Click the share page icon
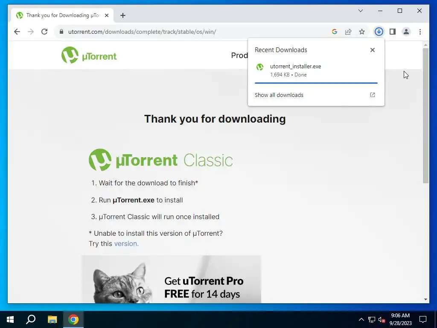437x328 pixels. (x=348, y=32)
